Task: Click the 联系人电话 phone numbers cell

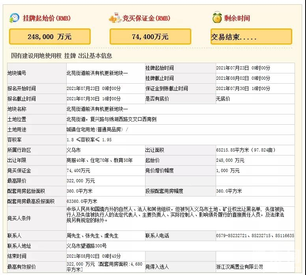Action: click(255, 236)
